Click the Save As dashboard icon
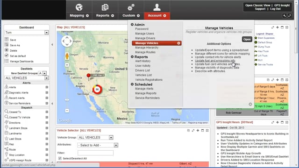The height and width of the screenshot is (168, 299). (7, 45)
